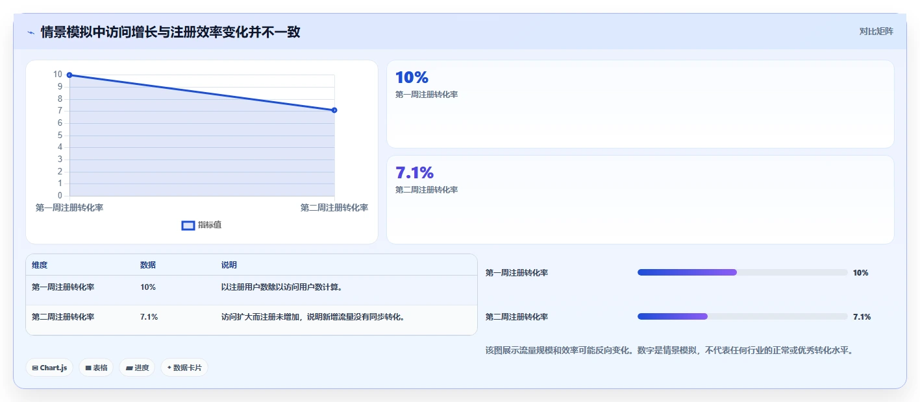Select the 进度 chip
920x402 pixels.
point(137,368)
